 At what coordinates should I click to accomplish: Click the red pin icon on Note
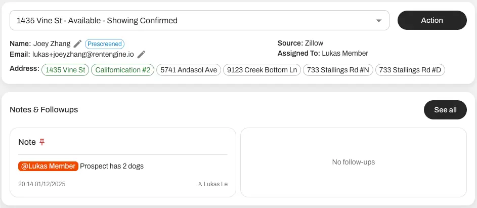point(42,142)
